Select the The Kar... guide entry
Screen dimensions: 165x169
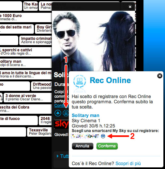coord(30,6)
